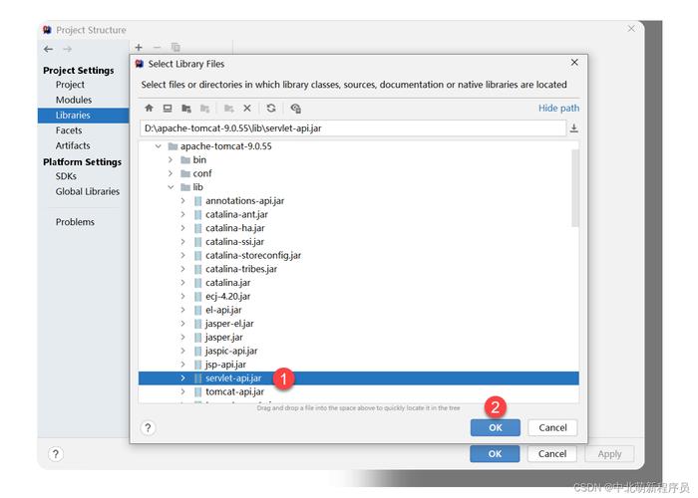Viewport: 698px width, 498px height.
Task: Click Cancel in Project Structure window
Action: 552,454
